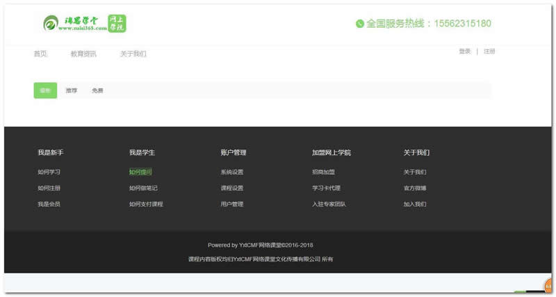556x297 pixels.
Task: Open the 招商加盟 link
Action: 323,172
